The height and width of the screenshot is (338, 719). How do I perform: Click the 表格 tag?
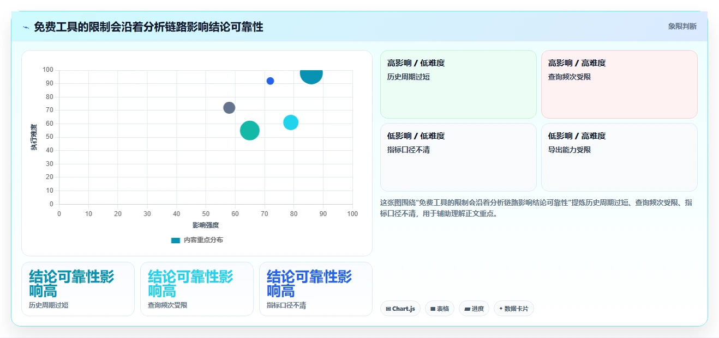click(x=440, y=309)
